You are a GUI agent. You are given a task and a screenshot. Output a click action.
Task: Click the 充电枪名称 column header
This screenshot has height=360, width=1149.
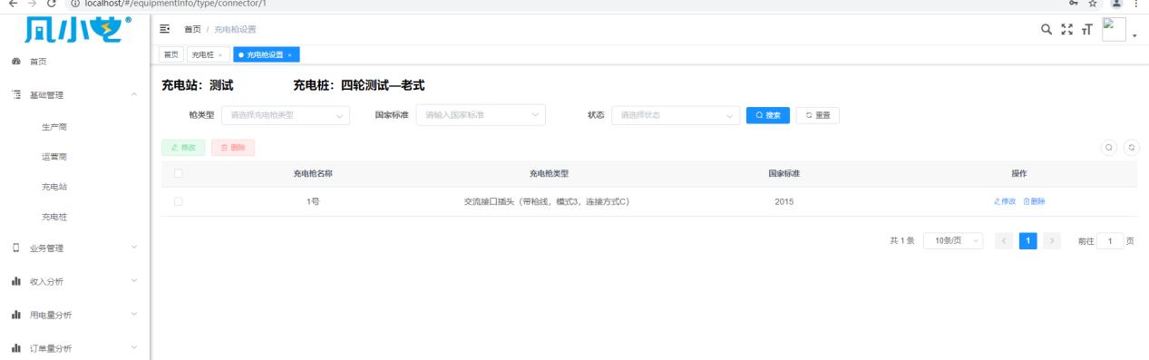312,173
